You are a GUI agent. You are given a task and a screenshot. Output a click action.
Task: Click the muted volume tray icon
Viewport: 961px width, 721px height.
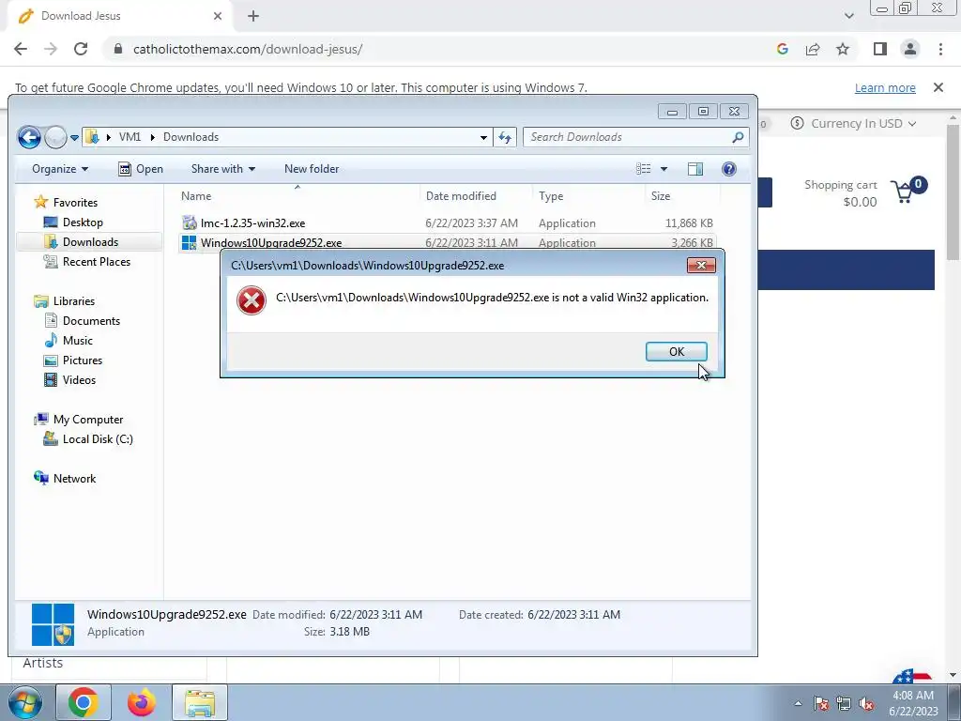click(x=866, y=703)
